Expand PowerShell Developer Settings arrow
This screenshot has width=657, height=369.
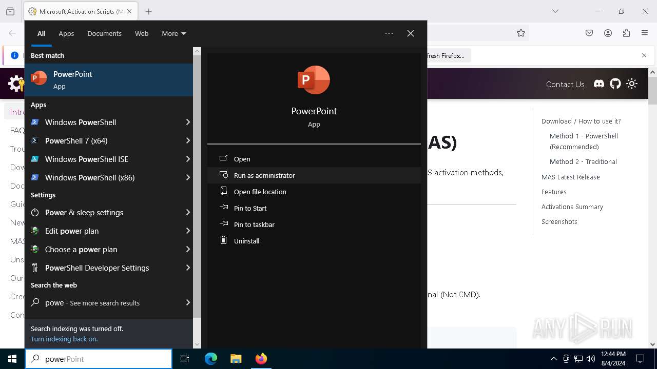click(188, 268)
